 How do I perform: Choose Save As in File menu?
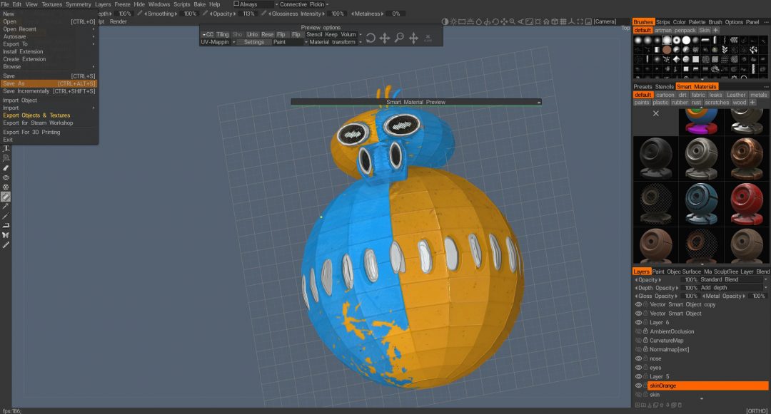49,83
